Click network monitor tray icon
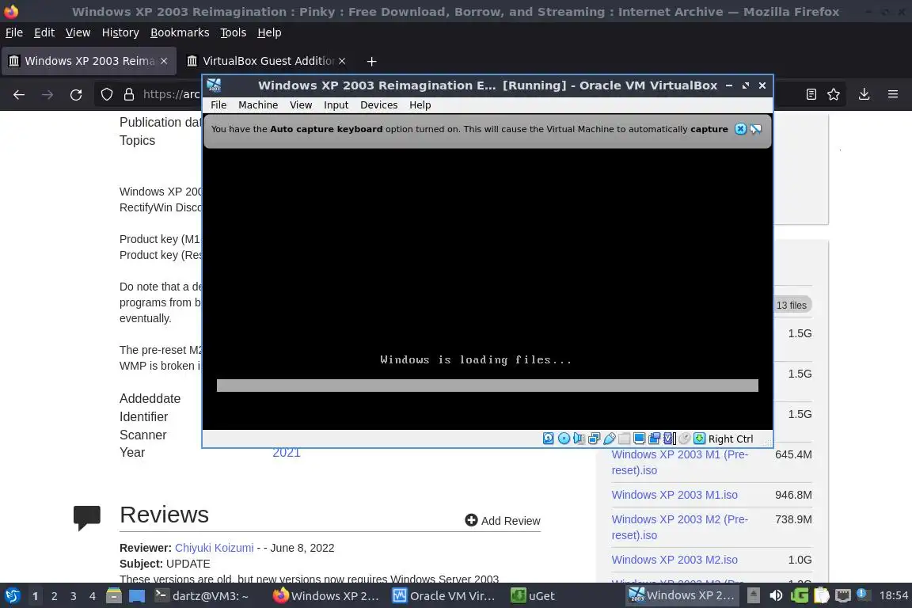The width and height of the screenshot is (912, 608). tap(843, 596)
